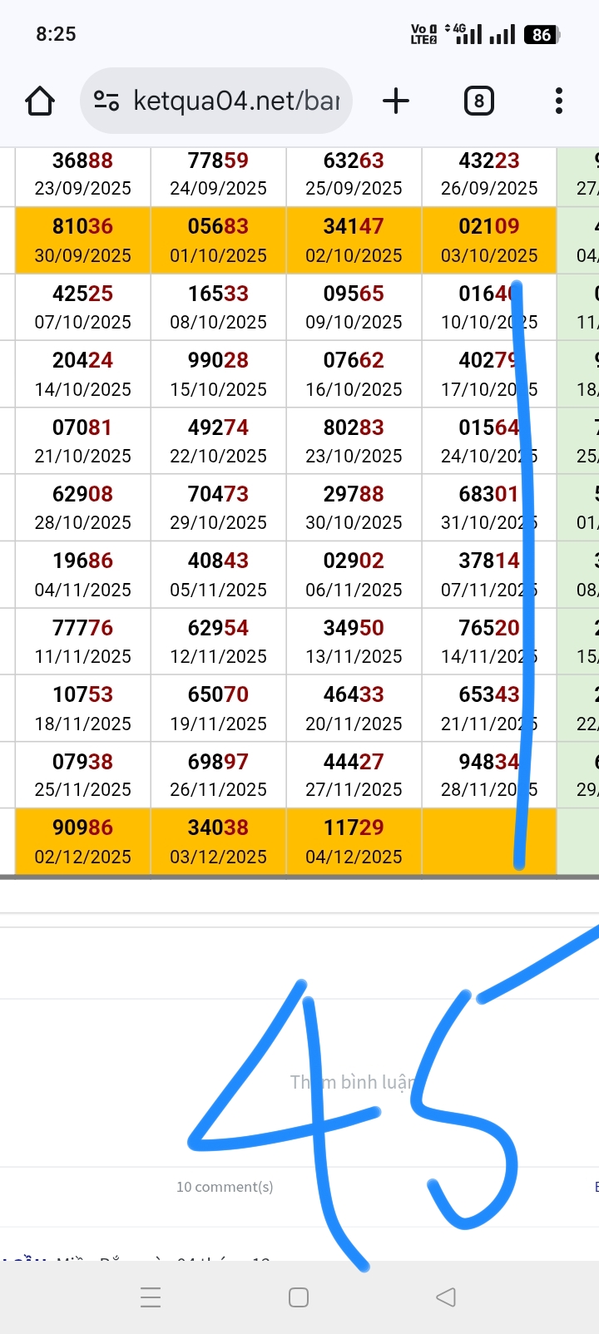This screenshot has height=1334, width=599.
Task: Tap result 34038 dated 03/12/2025
Action: (218, 842)
